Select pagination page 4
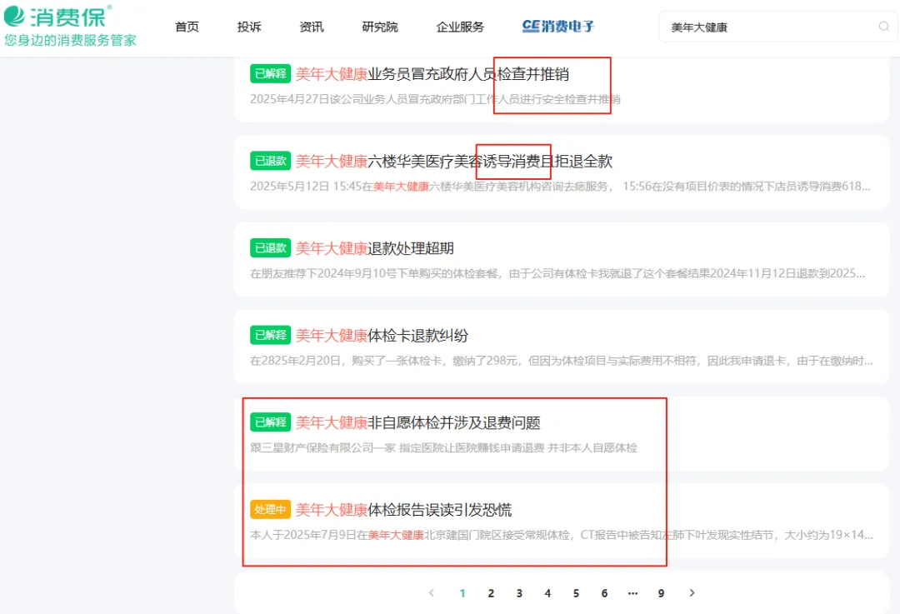The height and width of the screenshot is (614, 900). (547, 593)
